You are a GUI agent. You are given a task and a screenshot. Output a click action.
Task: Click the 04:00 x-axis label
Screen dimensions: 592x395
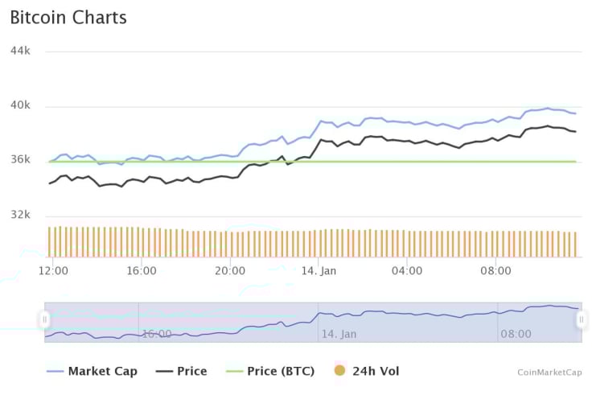407,271
